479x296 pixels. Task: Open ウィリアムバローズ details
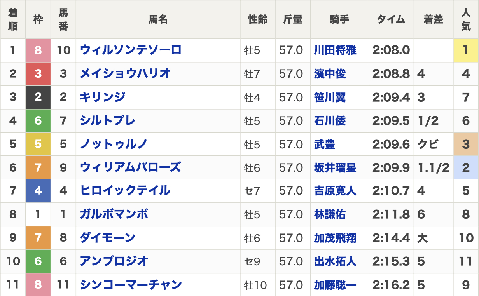coord(131,167)
